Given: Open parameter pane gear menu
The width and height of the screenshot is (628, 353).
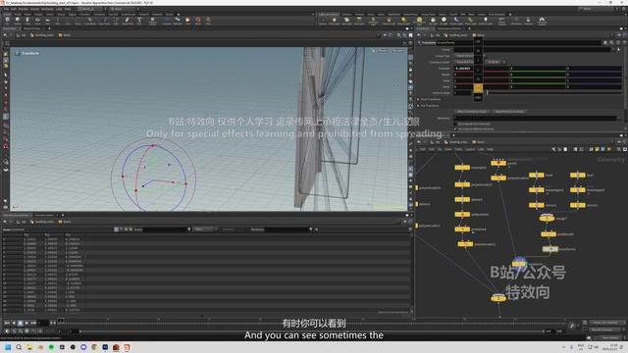Looking at the screenshot, I should tap(605, 42).
